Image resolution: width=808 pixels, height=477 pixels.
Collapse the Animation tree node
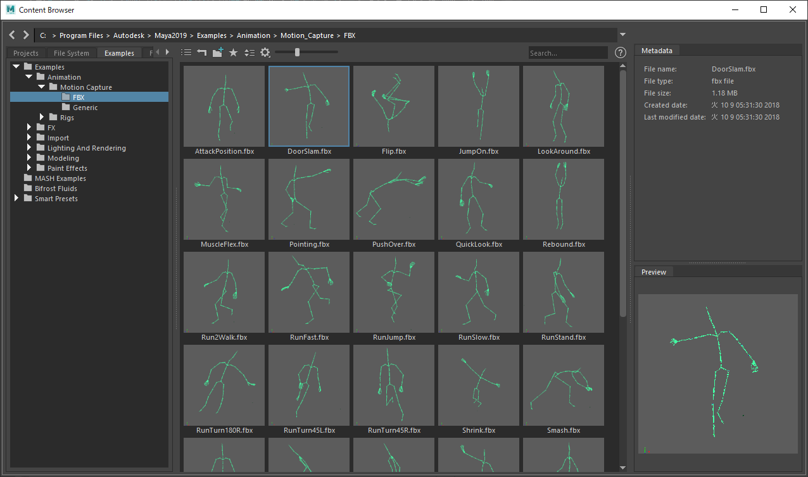click(x=29, y=77)
